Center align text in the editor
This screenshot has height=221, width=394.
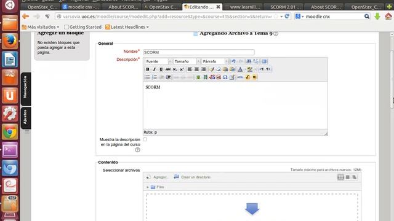click(x=196, y=69)
